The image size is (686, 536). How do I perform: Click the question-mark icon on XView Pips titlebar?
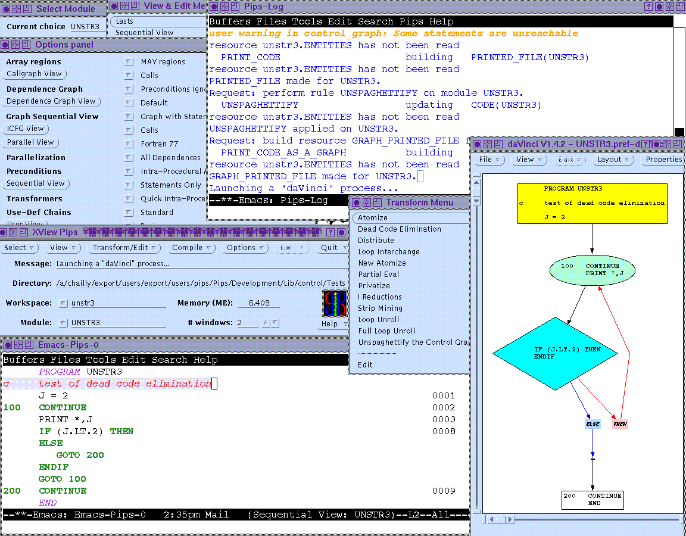330,232
